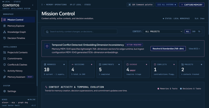
Task: Click the Conflicts & Clashes shield icon
Action: point(4,64)
